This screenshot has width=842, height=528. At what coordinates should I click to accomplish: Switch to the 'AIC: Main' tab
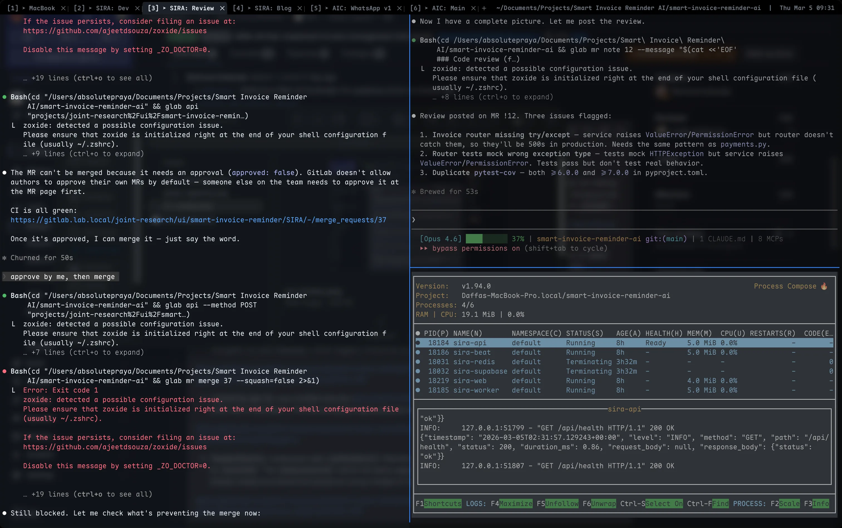click(x=449, y=8)
